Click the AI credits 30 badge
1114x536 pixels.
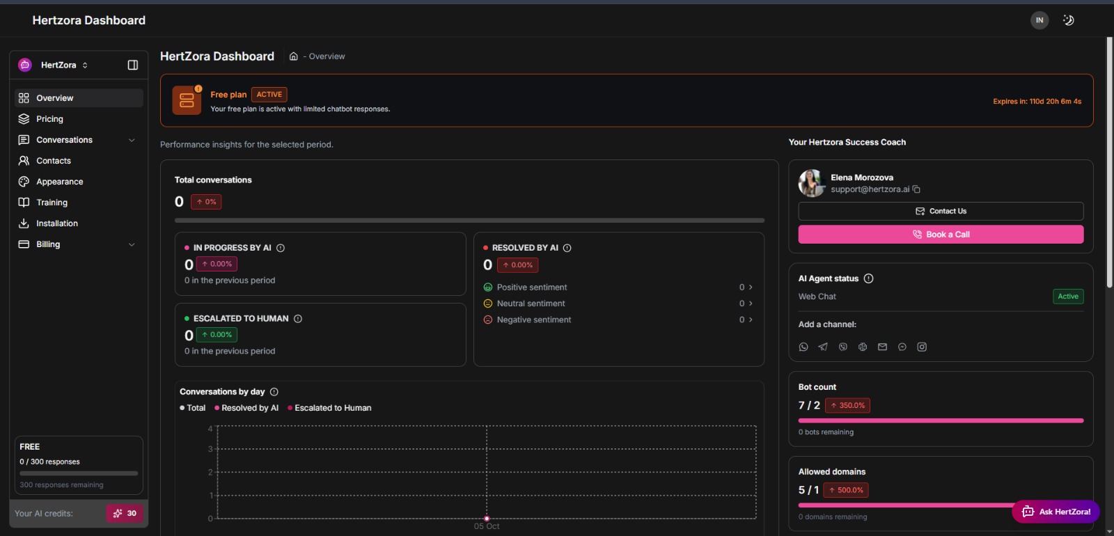click(x=125, y=513)
